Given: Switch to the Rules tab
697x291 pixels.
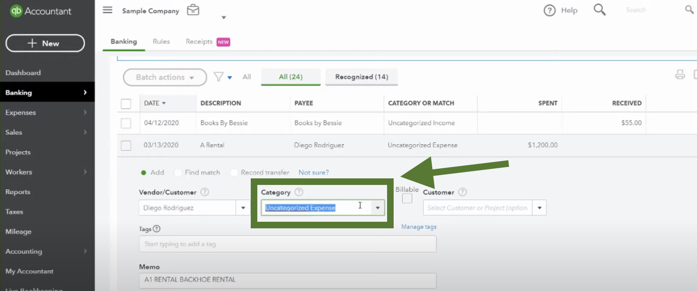Looking at the screenshot, I should tap(161, 41).
